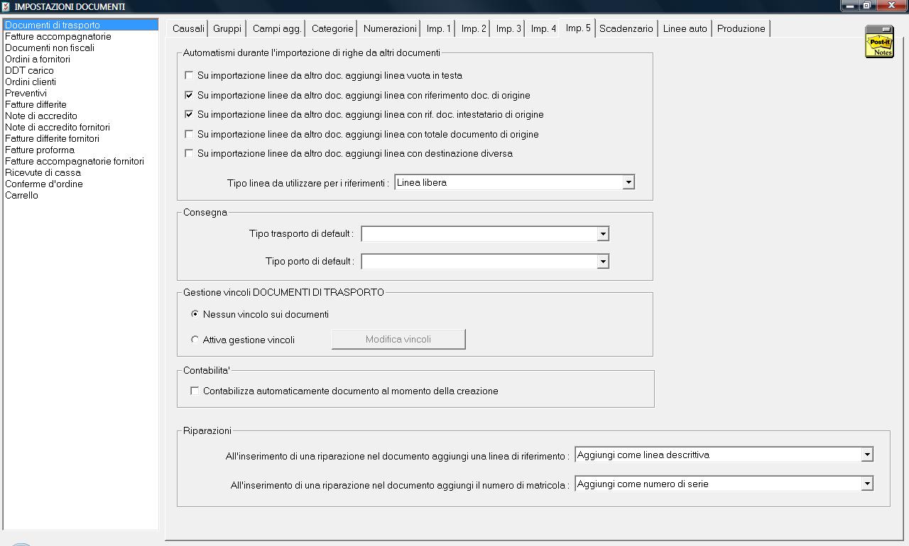Select 'Fatture differite fornitori' list entry
Screen dimensions: 909x546
pyautogui.click(x=81, y=138)
